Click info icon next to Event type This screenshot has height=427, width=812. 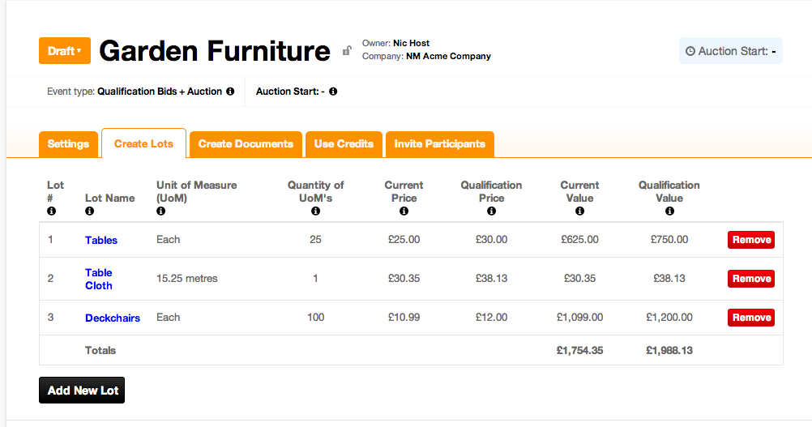[230, 92]
